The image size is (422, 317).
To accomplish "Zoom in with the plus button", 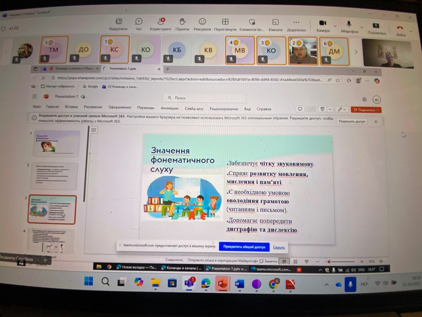I will (x=362, y=262).
